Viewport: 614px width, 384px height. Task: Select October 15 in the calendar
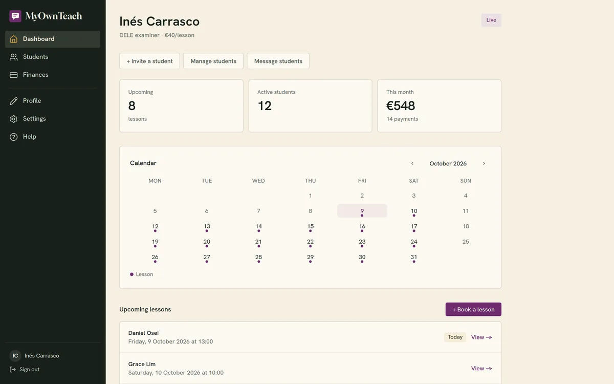311,226
